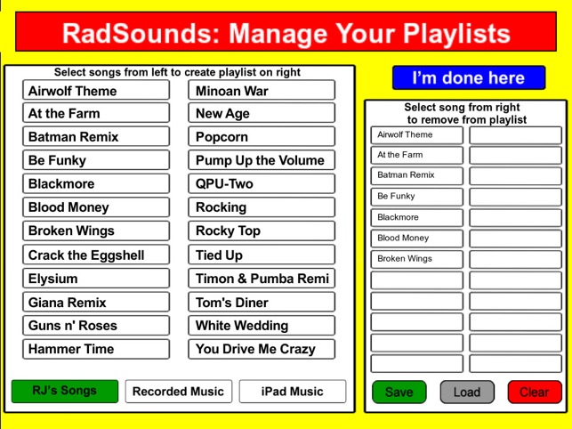
Task: Click the RadSounds: Manage Your Playlists banner
Action: pos(286,32)
